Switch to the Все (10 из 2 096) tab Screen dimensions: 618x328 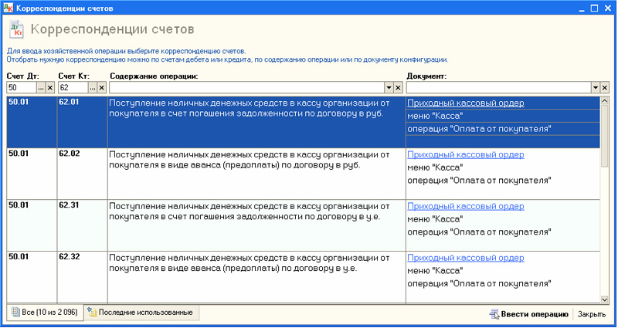(44, 313)
